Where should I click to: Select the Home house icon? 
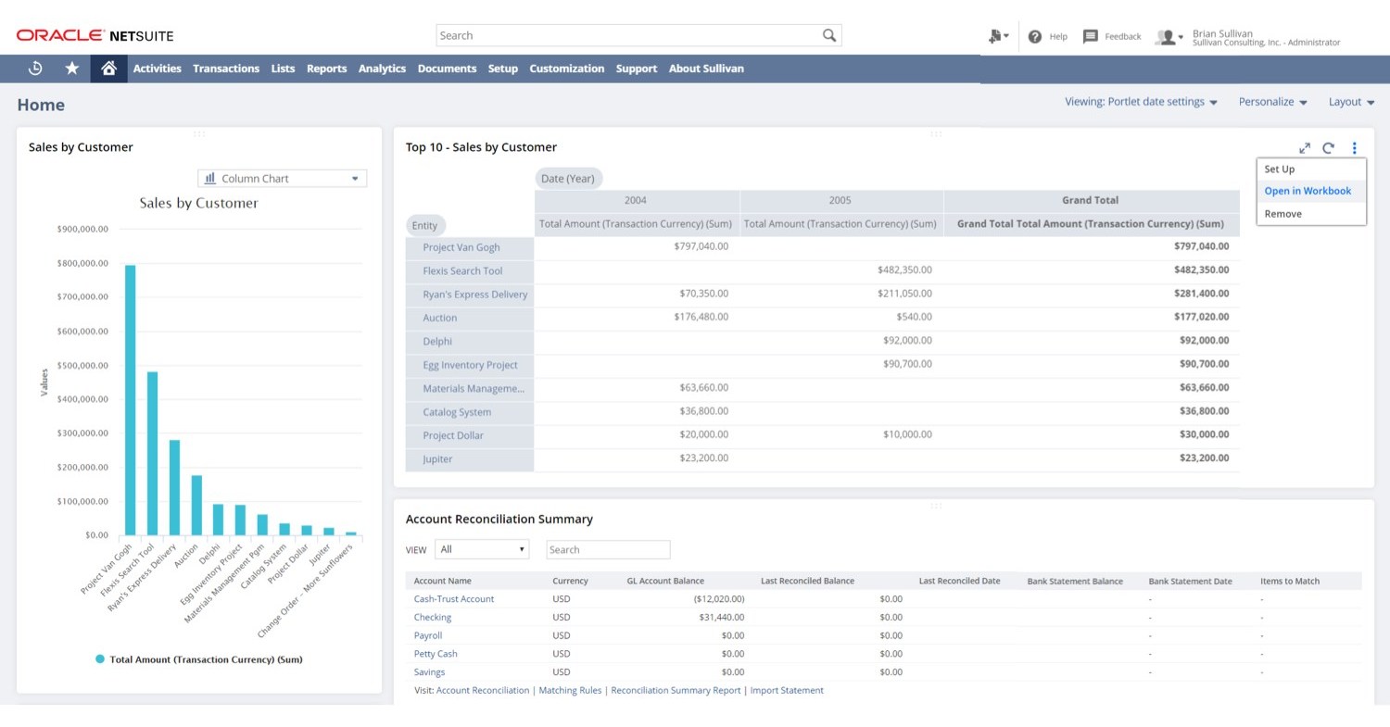[x=108, y=68]
